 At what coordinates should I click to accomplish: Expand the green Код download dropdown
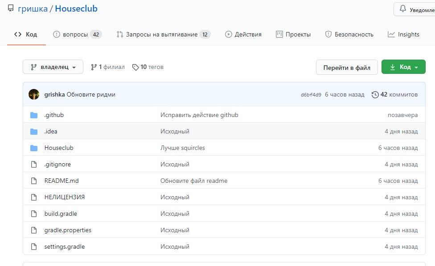(403, 67)
